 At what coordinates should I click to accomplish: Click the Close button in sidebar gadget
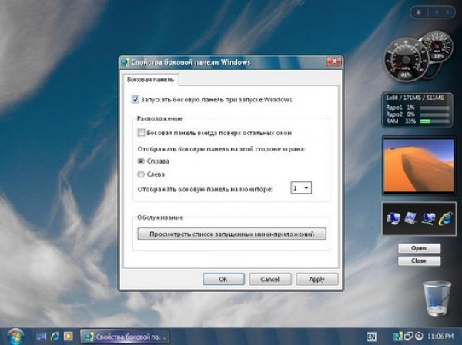pyautogui.click(x=419, y=261)
